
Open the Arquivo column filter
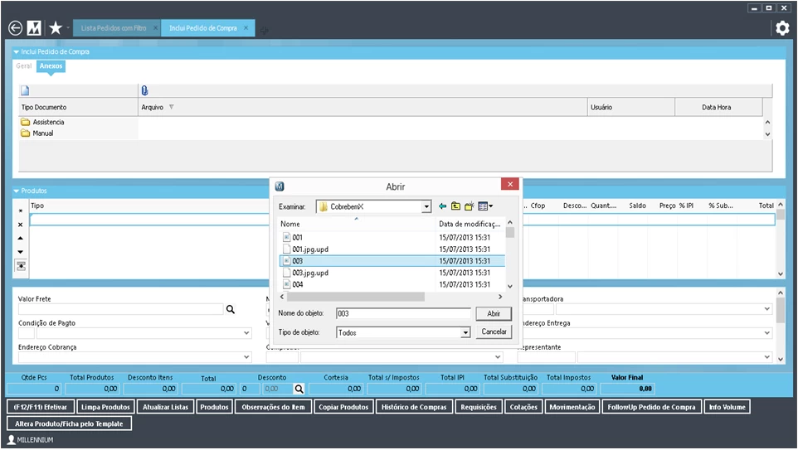(x=172, y=107)
